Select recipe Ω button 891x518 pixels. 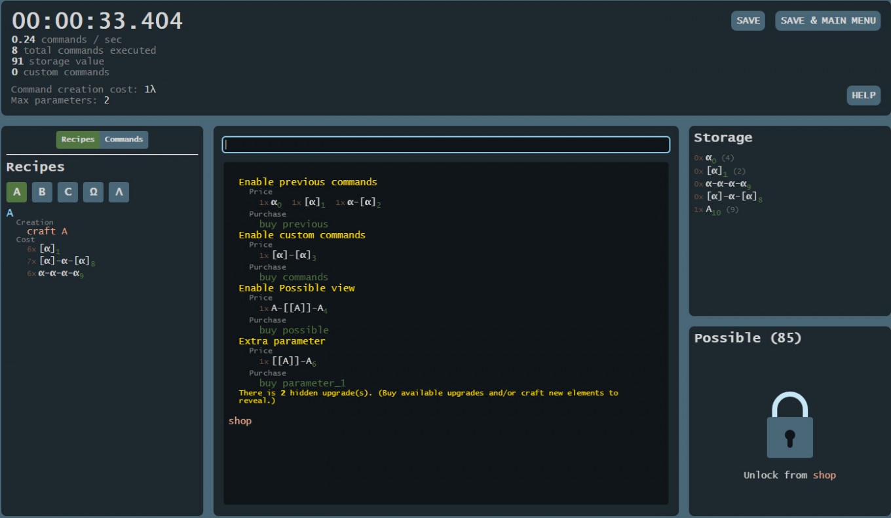pyautogui.click(x=93, y=193)
